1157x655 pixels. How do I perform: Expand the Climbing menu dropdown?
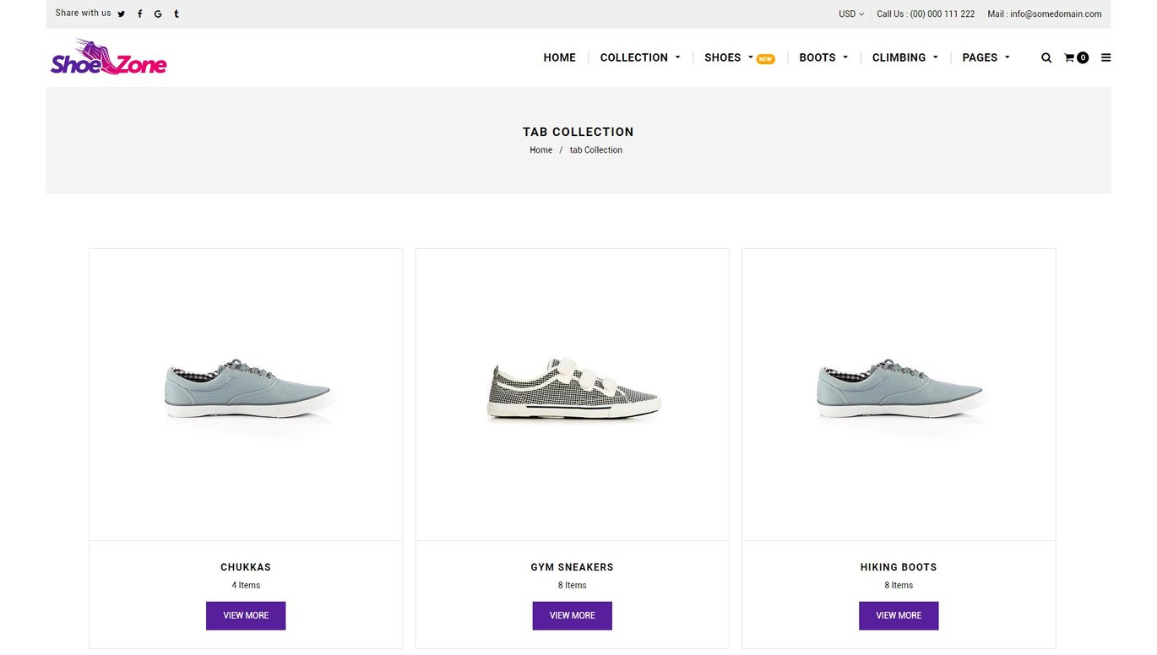point(905,57)
